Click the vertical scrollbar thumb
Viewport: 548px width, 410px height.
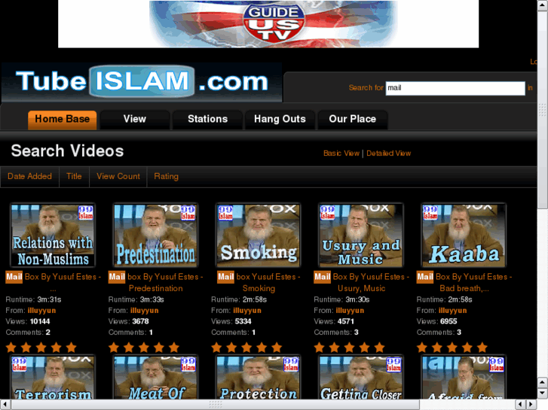[x=543, y=110]
